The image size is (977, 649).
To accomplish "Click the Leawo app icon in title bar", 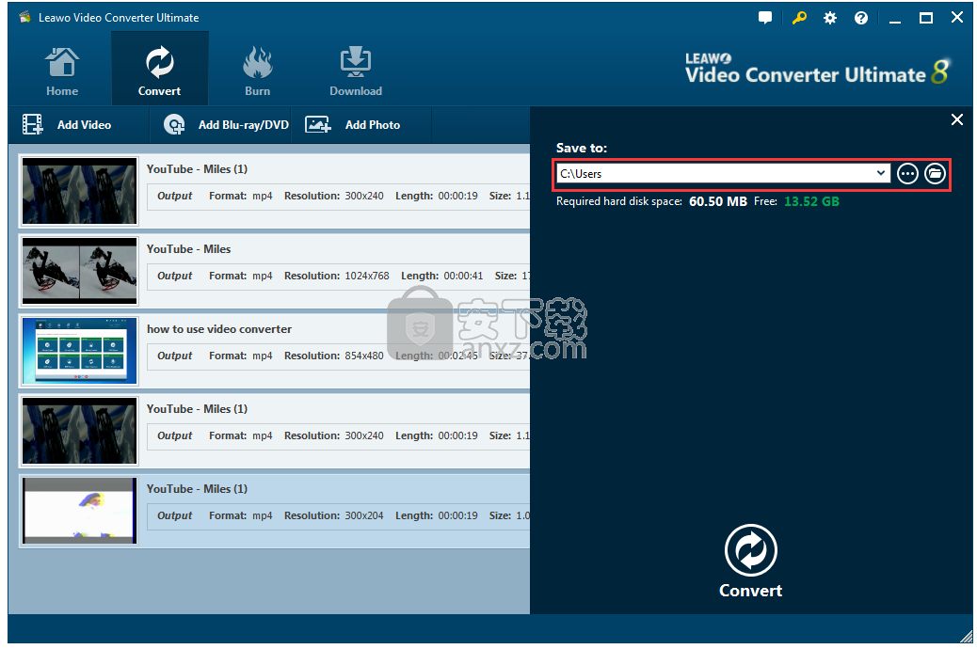I will (24, 18).
